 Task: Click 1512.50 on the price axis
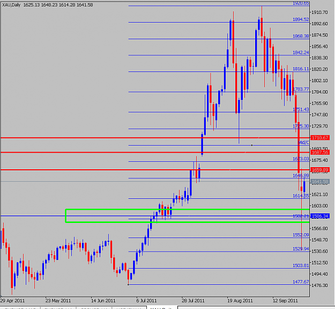pyautogui.click(x=319, y=263)
